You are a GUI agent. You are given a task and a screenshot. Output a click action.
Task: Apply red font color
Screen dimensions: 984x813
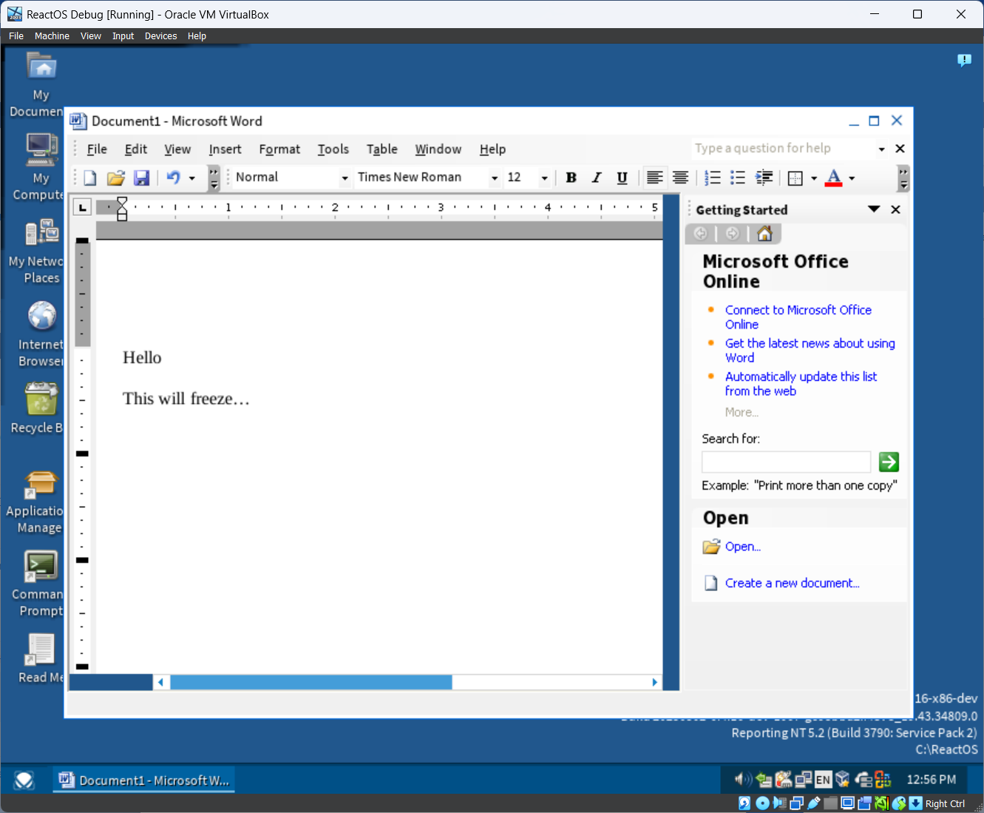click(834, 178)
